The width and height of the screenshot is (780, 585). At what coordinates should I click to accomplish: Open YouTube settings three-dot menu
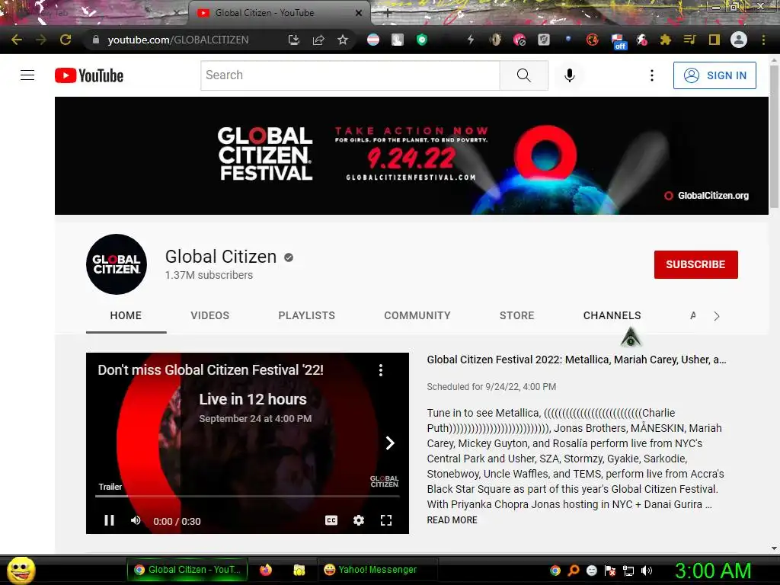652,75
